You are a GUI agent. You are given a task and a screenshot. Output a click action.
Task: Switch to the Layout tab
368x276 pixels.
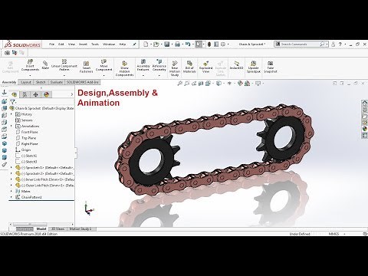26,82
